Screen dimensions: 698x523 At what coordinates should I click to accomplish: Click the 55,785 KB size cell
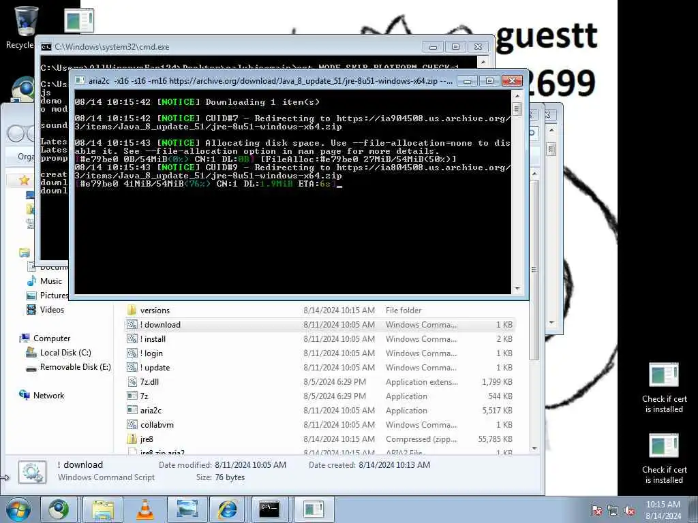(495, 439)
